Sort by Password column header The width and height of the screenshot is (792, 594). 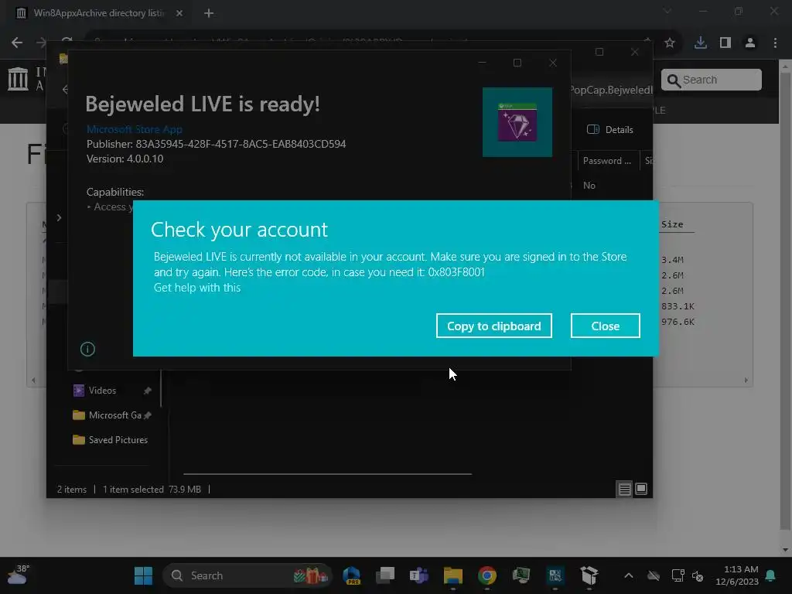(606, 161)
